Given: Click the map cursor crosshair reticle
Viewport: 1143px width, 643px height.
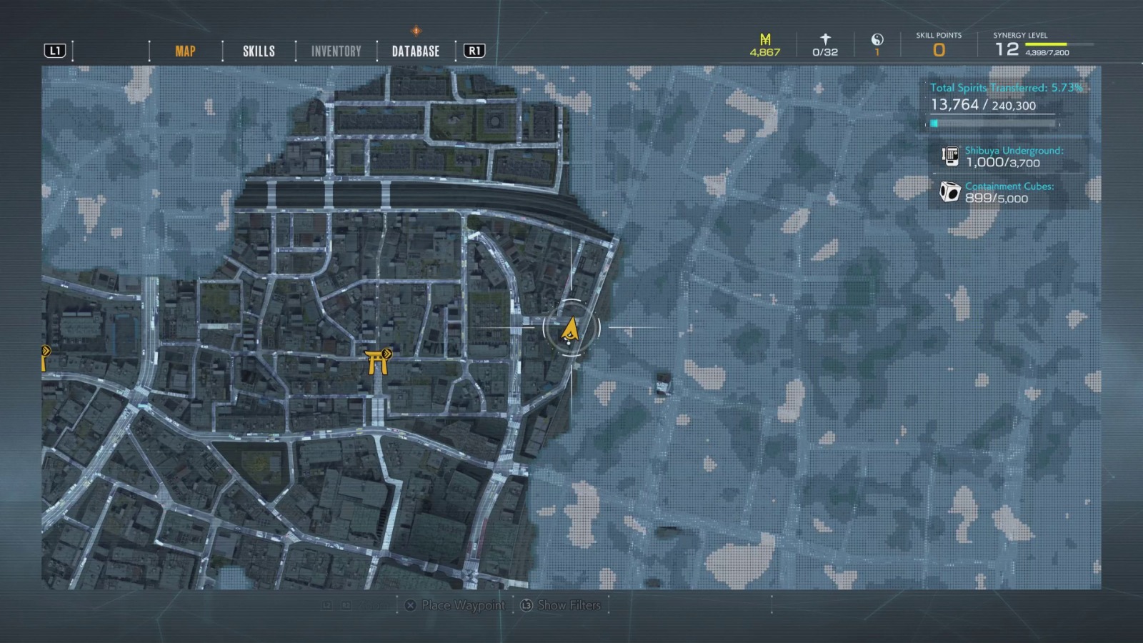Looking at the screenshot, I should (571, 327).
